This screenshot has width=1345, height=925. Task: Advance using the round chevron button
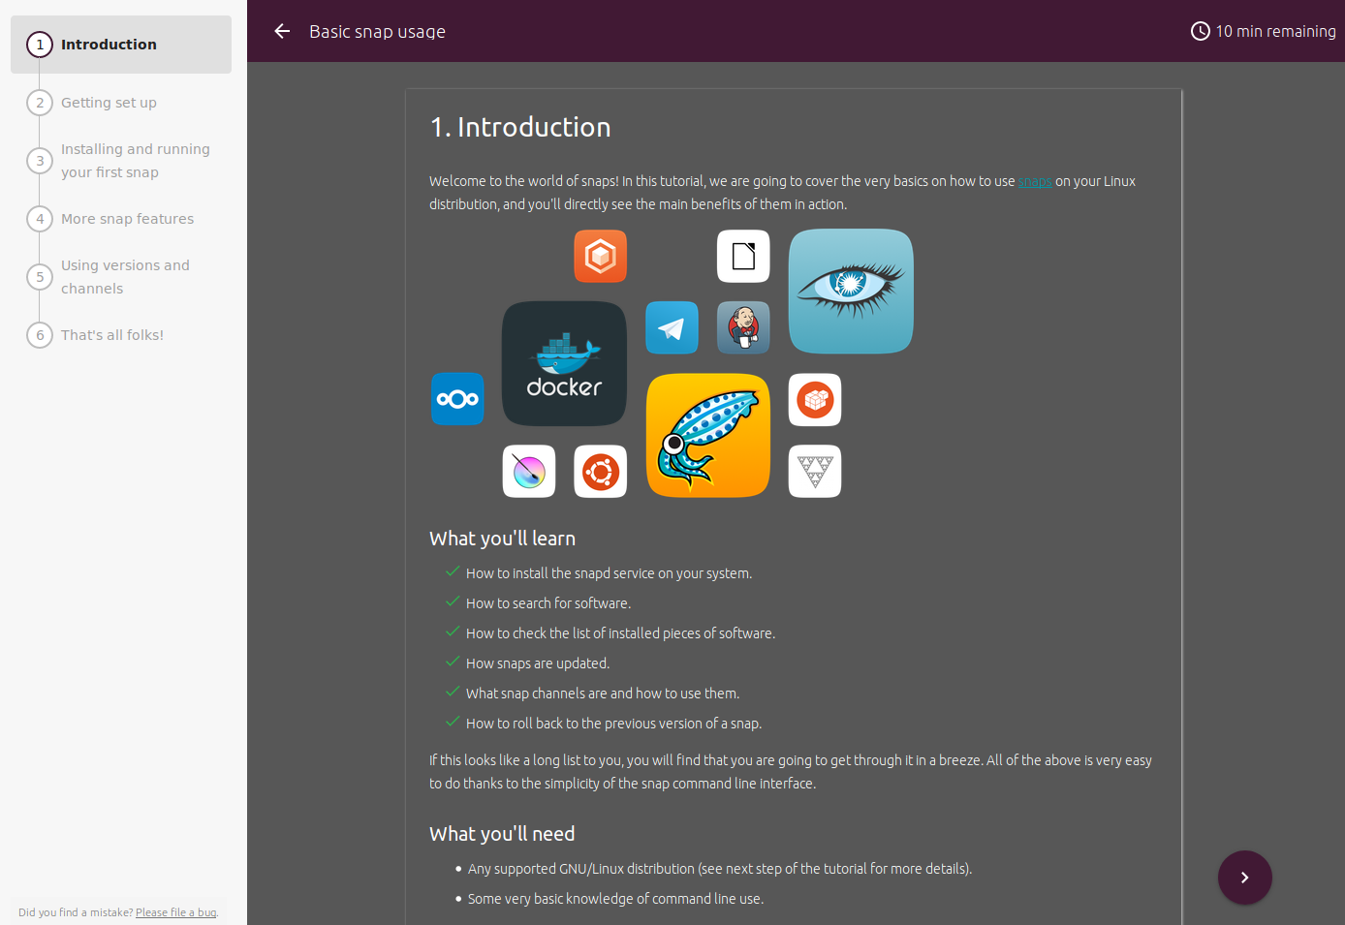pos(1244,877)
